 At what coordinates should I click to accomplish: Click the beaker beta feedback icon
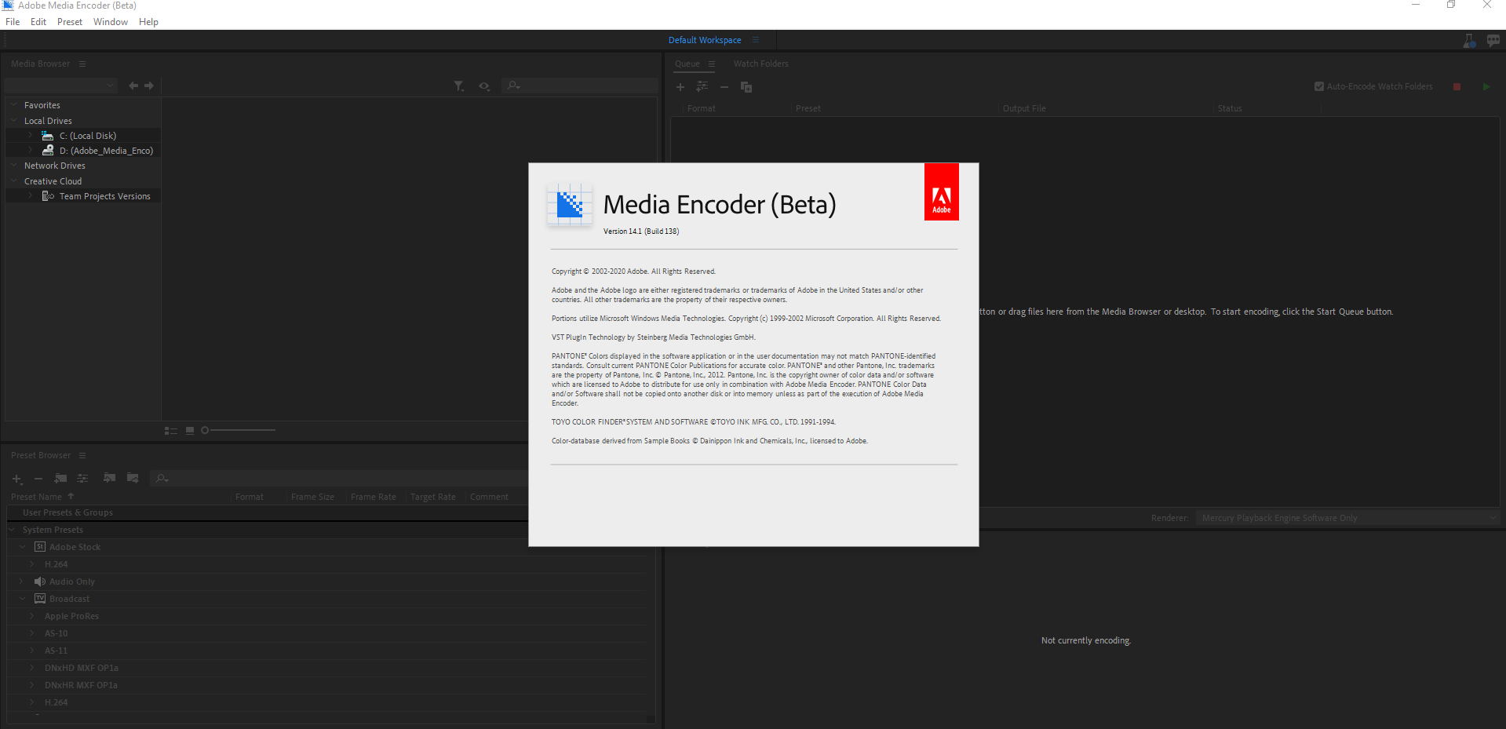click(x=1470, y=41)
